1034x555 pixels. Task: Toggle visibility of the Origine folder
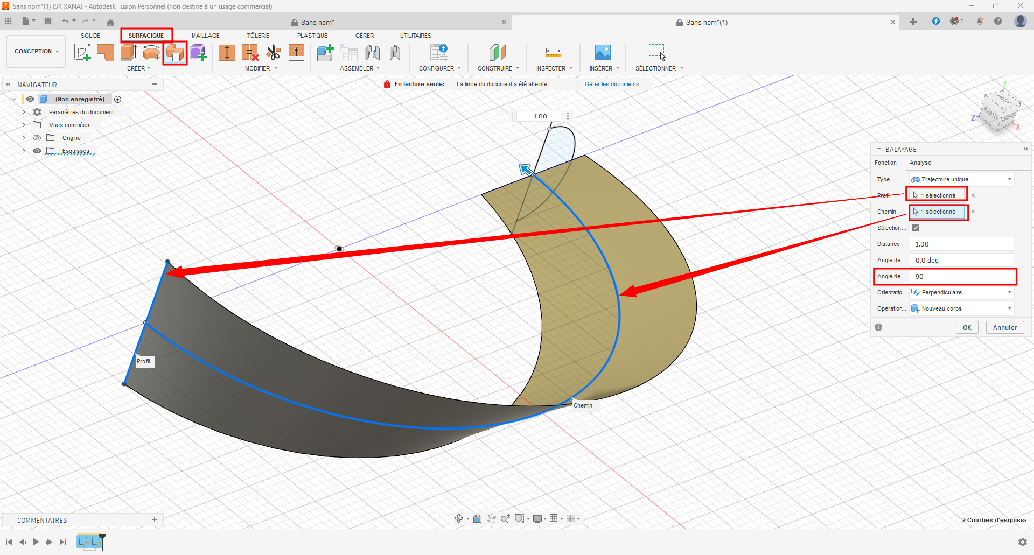[x=37, y=138]
